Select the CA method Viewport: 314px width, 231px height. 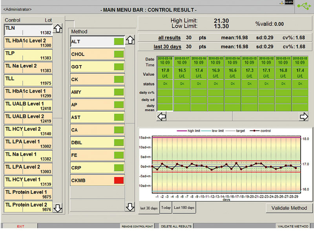tap(97, 130)
